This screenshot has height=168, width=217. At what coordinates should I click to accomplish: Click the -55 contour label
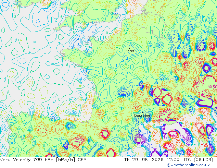(x=208, y=87)
